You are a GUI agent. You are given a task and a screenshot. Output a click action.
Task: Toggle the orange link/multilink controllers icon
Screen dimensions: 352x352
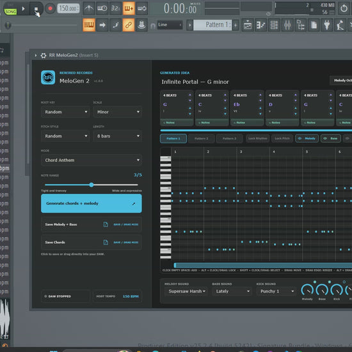pyautogui.click(x=129, y=25)
